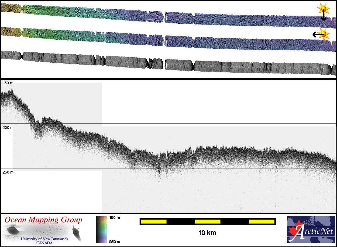337x247 pixels.
Task: Select the University of New Brunswick CANADA text
Action: 44,241
